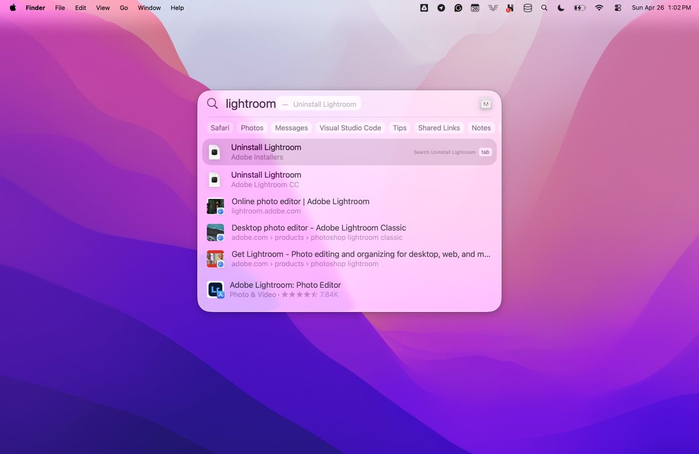699x454 pixels.
Task: Click the location arrow menu bar icon
Action: 442,8
